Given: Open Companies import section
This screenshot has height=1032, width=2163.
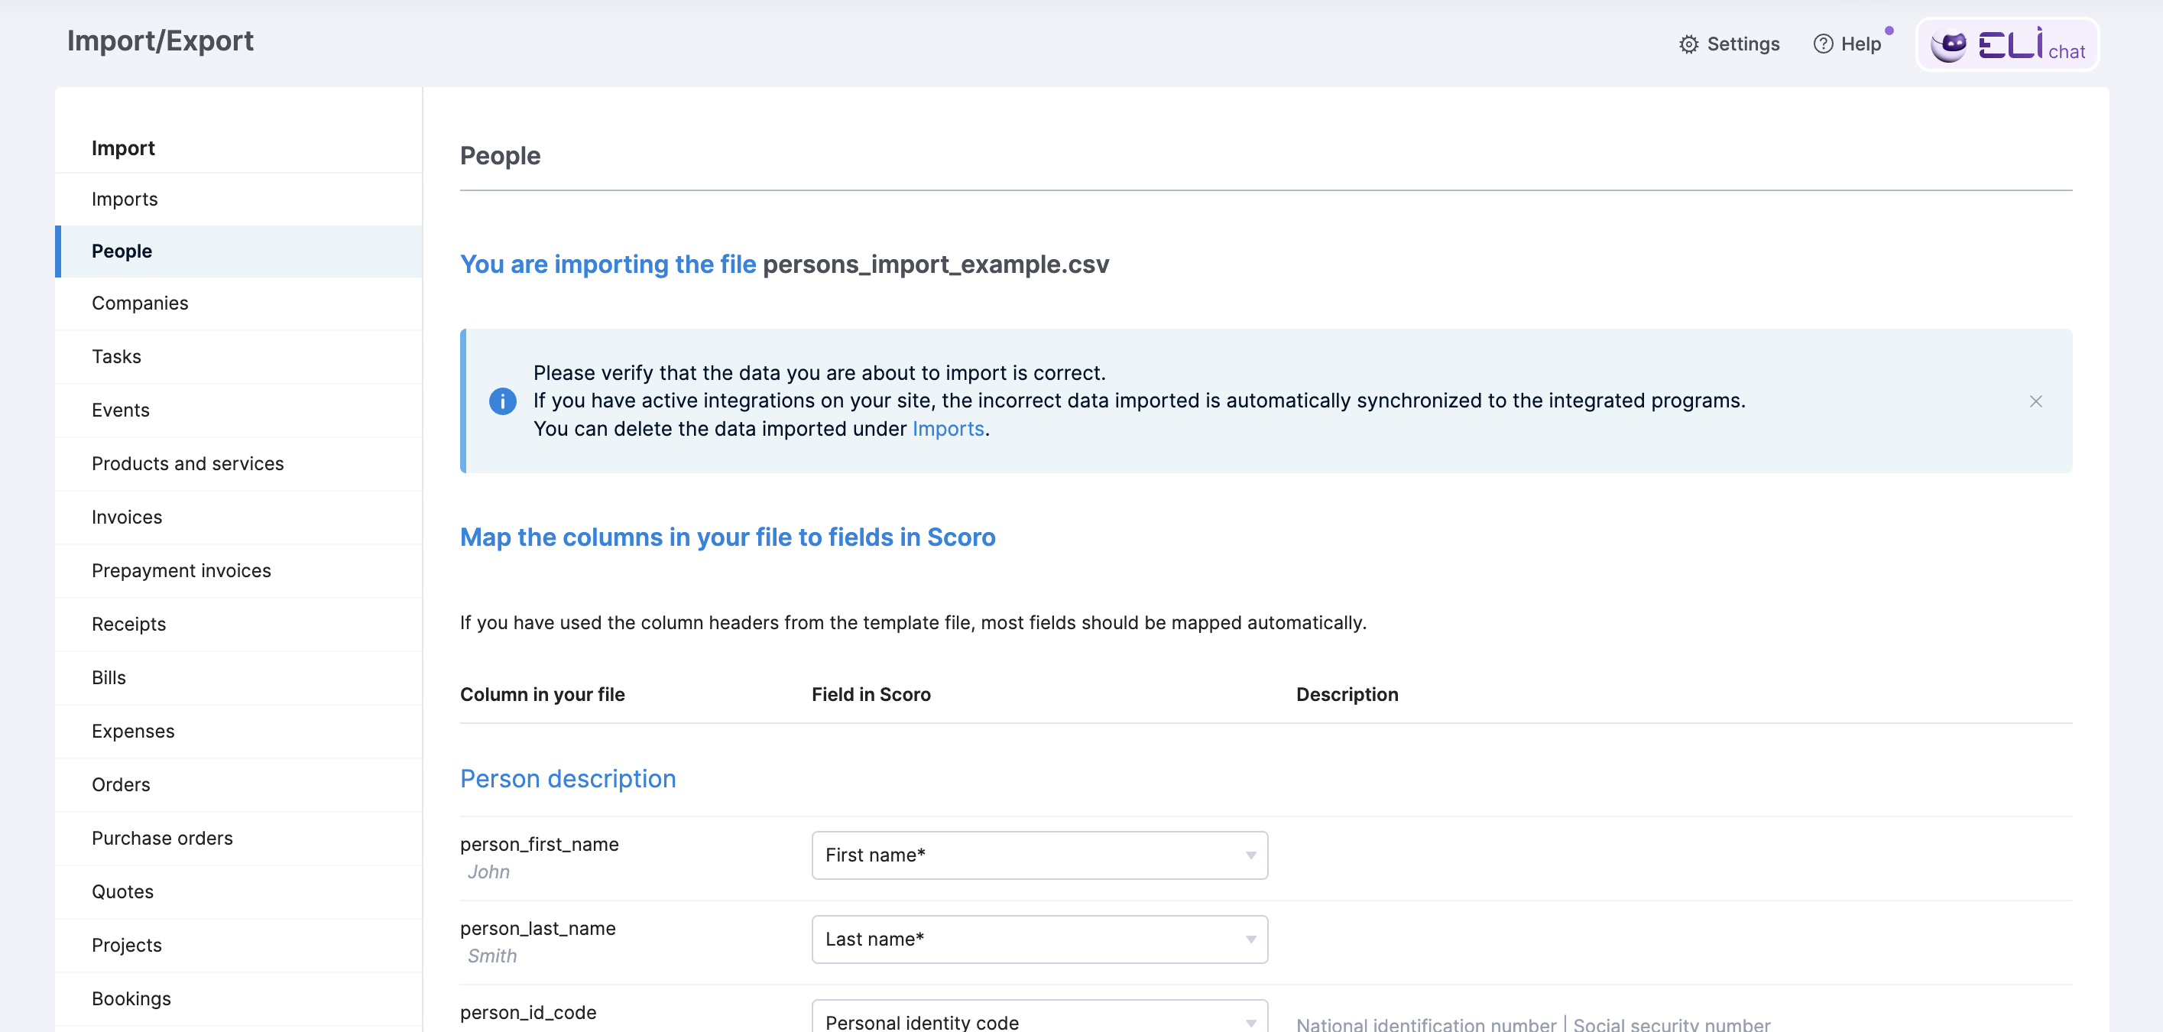Looking at the screenshot, I should [x=238, y=303].
